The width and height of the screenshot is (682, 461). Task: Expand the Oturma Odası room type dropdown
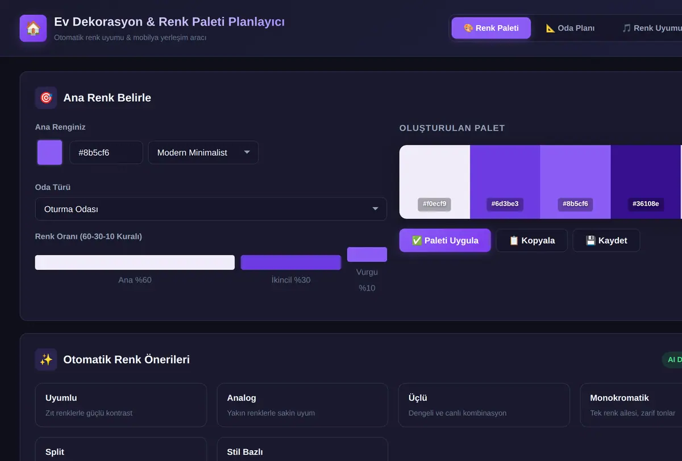[211, 209]
